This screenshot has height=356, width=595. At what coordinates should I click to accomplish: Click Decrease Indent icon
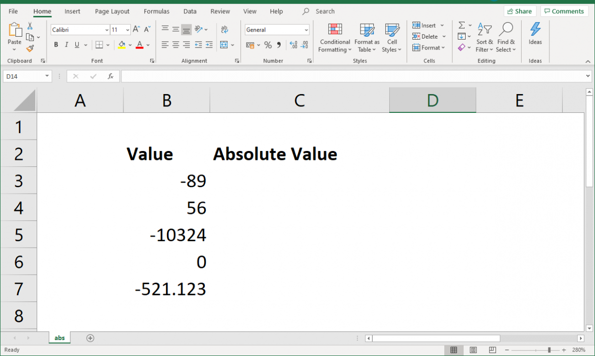(199, 45)
